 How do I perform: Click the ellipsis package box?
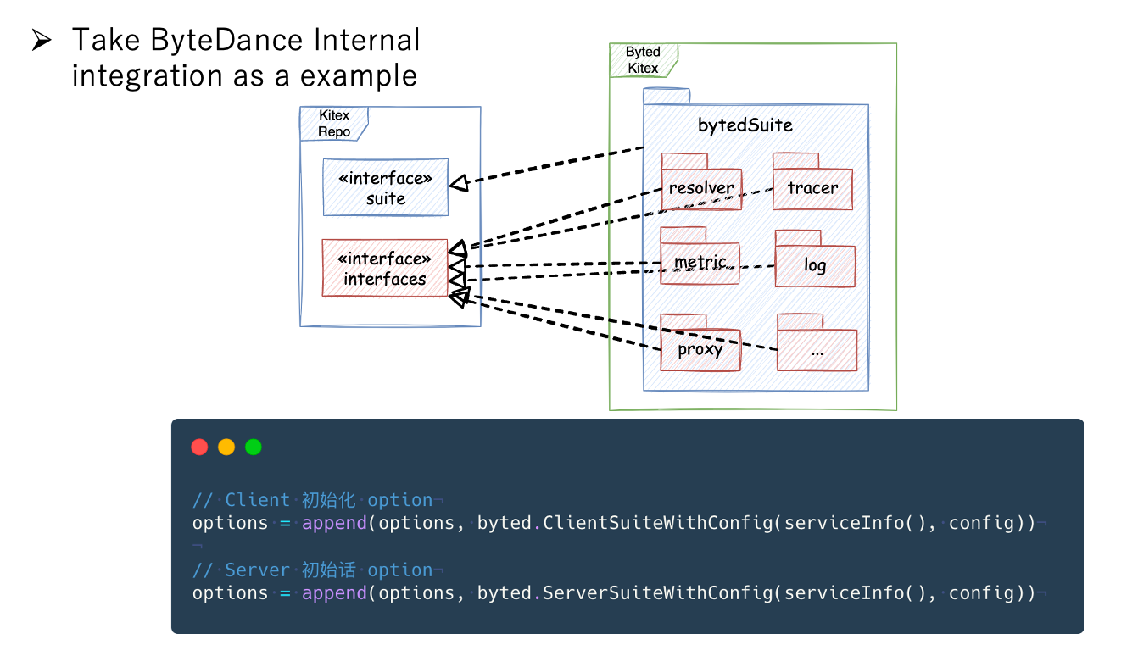tap(817, 350)
